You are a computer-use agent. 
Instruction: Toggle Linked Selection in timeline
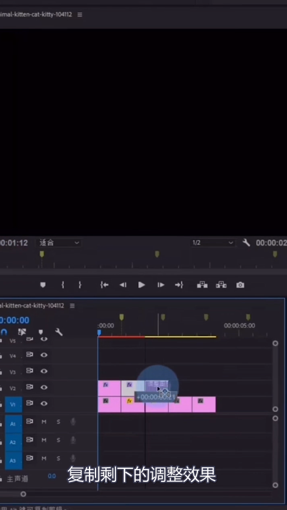click(x=22, y=332)
